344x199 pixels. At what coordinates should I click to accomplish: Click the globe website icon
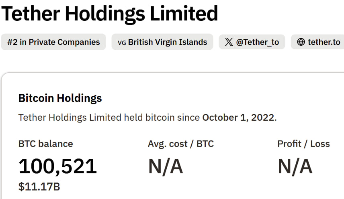(x=301, y=42)
